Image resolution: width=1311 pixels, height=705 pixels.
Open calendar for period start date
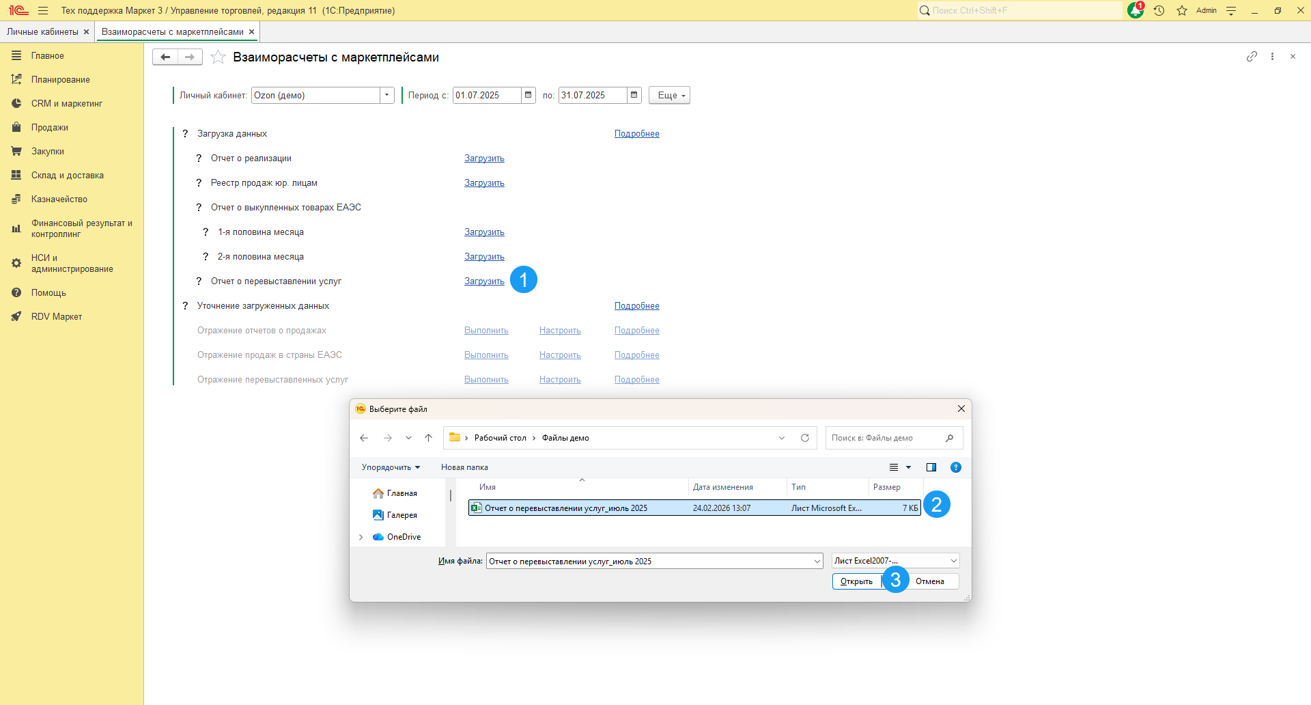coord(528,95)
